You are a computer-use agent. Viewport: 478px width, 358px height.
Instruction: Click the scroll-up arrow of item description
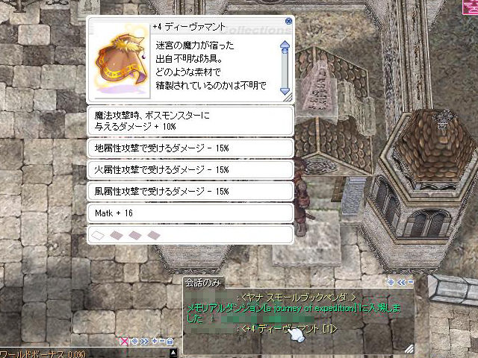click(285, 45)
